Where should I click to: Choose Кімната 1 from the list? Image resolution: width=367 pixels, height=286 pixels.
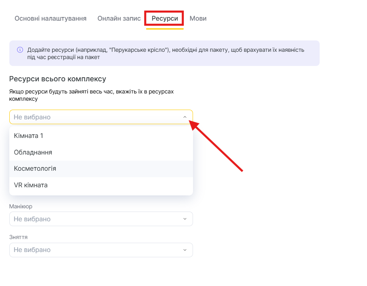point(28,136)
